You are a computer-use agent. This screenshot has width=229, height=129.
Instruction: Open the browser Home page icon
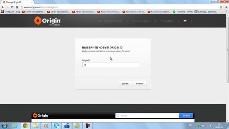pyautogui.click(x=17, y=7)
